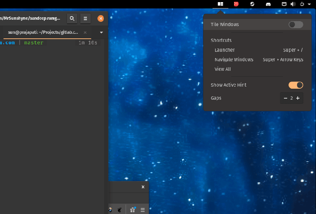
Task: Open the terminal hamburger menu
Action: pyautogui.click(x=85, y=18)
